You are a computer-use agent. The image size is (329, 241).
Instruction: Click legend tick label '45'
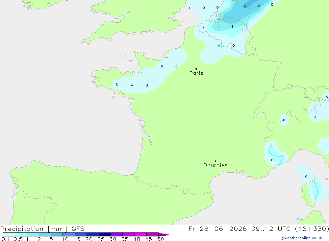coord(149,239)
